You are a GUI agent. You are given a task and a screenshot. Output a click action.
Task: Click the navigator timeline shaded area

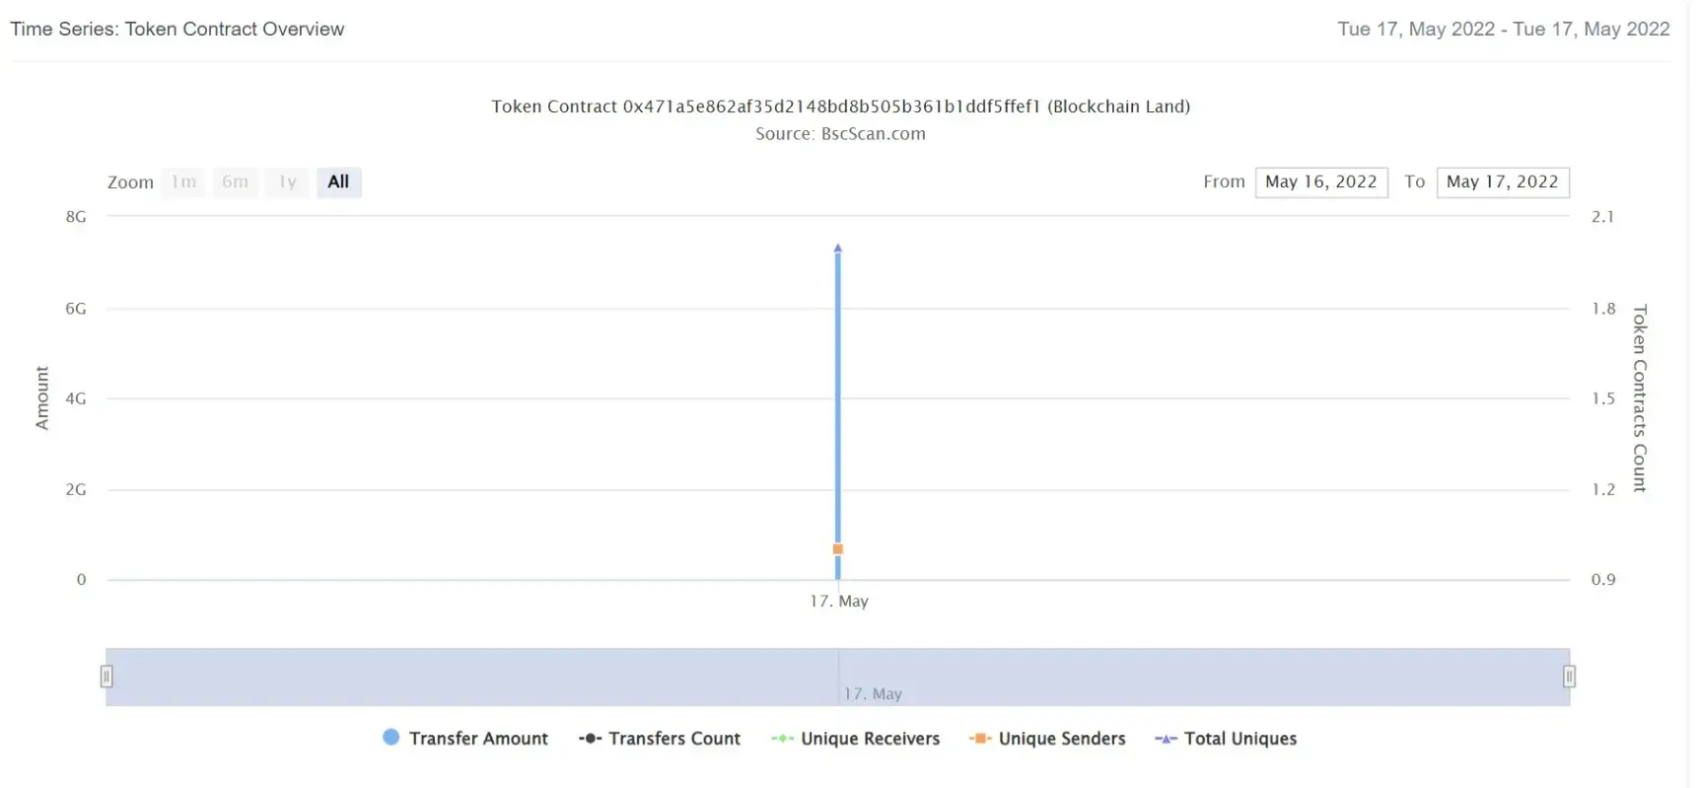pyautogui.click(x=838, y=677)
